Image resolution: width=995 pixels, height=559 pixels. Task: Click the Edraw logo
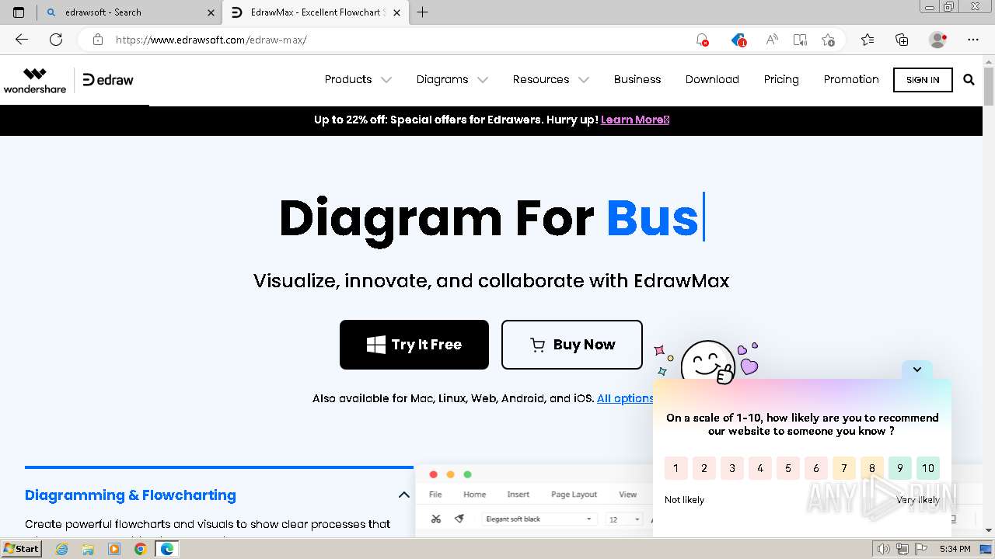click(x=108, y=79)
